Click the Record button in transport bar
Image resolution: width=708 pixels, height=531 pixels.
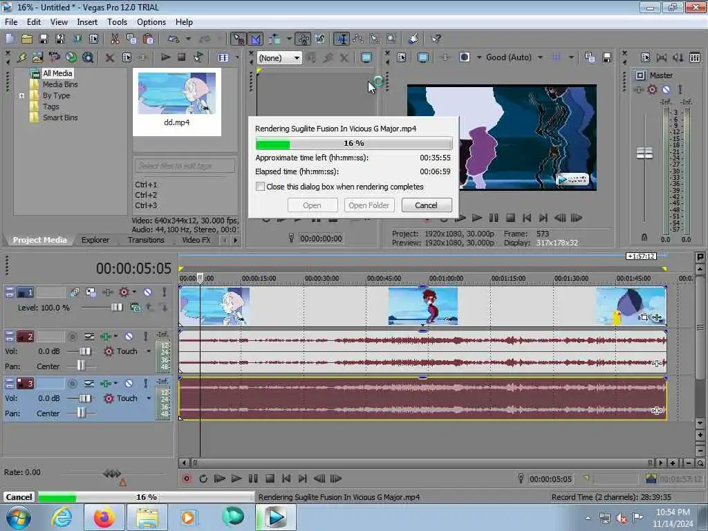coord(187,478)
